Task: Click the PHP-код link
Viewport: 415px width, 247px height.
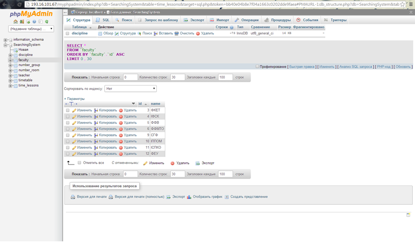Action: point(384,67)
